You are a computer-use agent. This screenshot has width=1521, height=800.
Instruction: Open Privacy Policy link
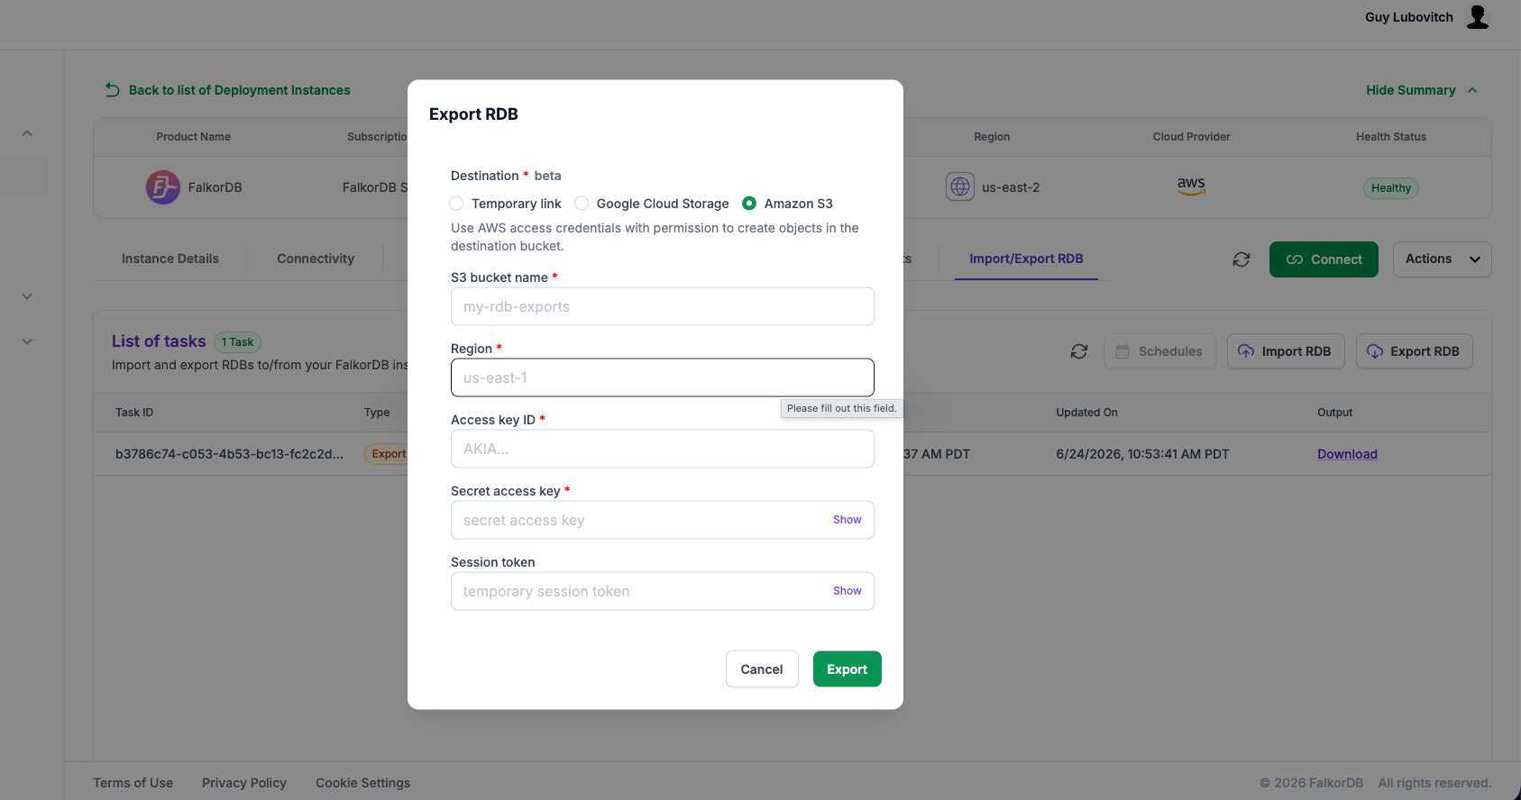point(244,783)
